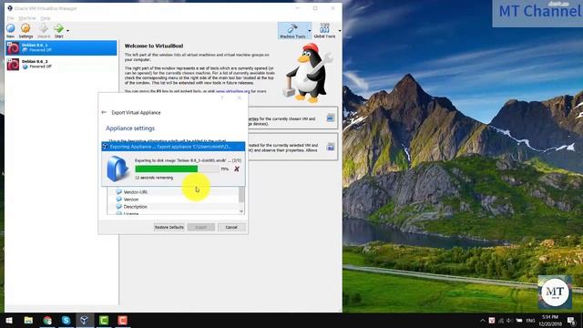Select the Debian 8.6_2 virtual machine
This screenshot has width=583, height=328.
tap(61, 64)
